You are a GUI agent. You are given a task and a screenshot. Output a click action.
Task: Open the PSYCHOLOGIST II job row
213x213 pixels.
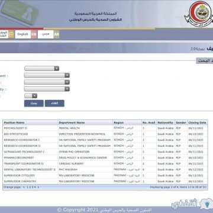105,128
